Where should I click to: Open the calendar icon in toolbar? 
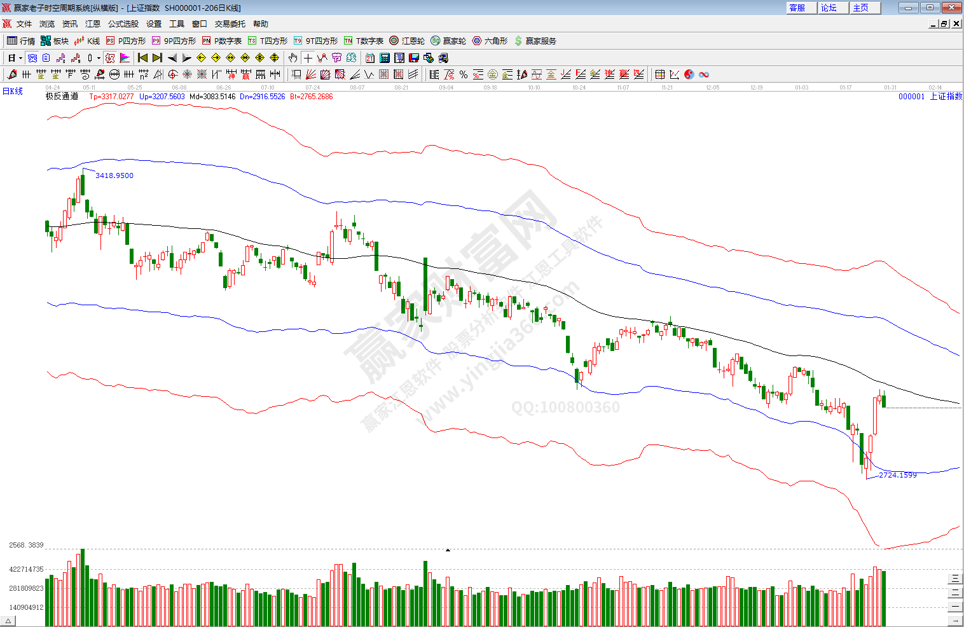point(370,58)
